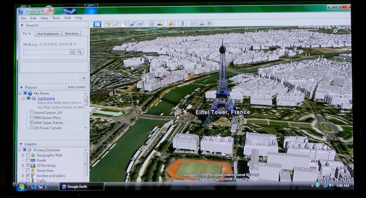Click the Sightseeing folder icon

click(33, 98)
